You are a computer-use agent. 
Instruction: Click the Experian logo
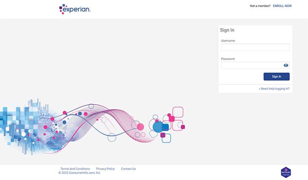[75, 9]
